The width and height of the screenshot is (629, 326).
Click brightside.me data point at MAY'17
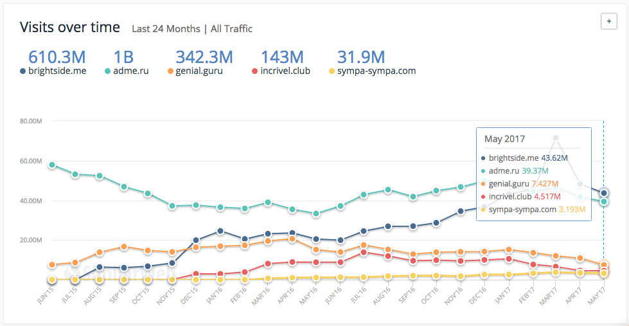point(604,193)
